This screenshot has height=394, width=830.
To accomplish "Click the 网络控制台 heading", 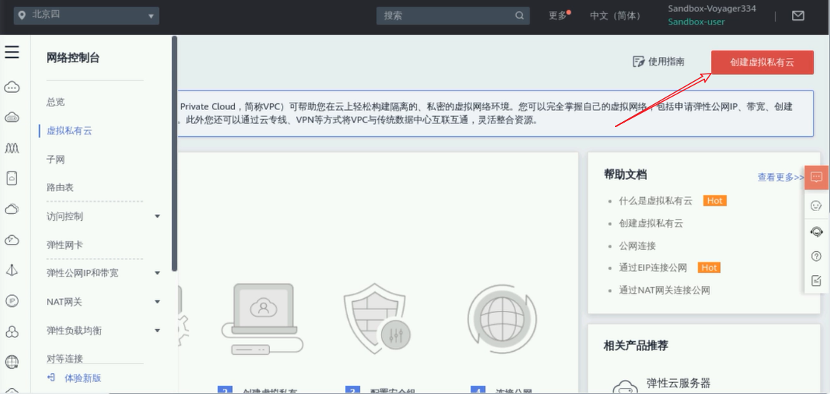I will pos(73,58).
